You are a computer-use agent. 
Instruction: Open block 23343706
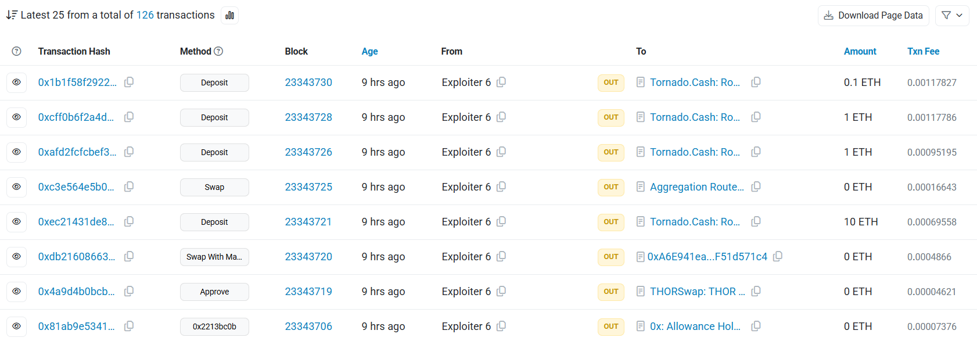[308, 326]
